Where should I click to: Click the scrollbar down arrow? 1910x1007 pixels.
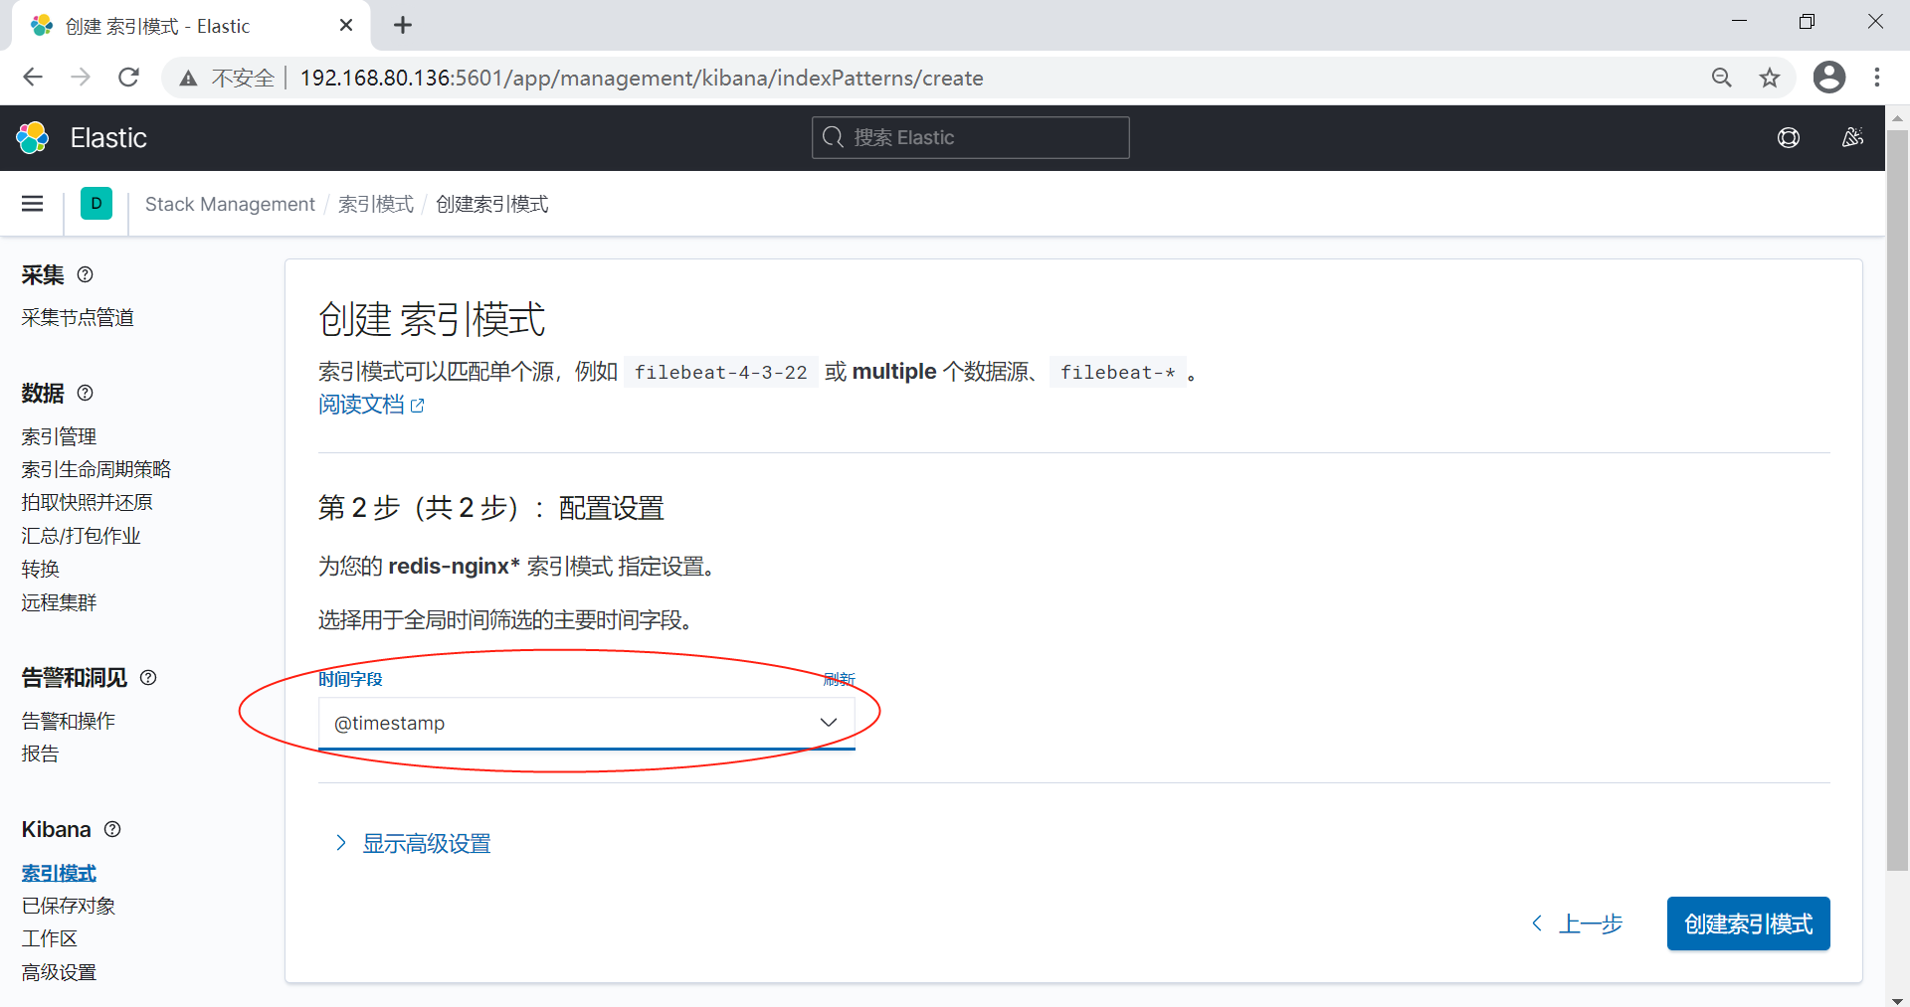1897,999
